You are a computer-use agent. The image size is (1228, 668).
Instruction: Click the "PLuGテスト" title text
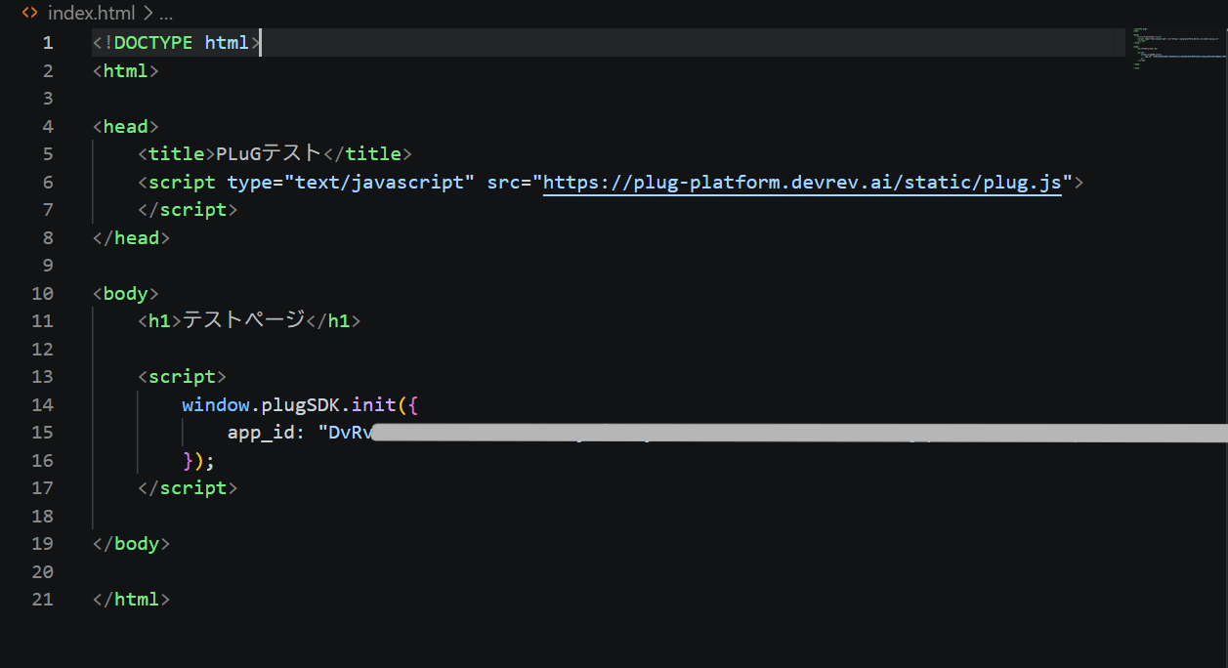[269, 153]
